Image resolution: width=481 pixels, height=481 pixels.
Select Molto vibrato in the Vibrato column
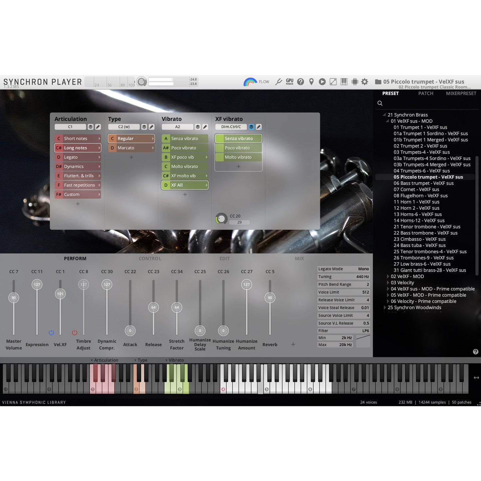pos(185,166)
